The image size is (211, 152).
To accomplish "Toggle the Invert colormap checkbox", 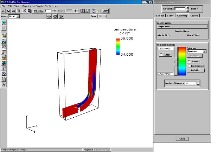I will (189, 61).
